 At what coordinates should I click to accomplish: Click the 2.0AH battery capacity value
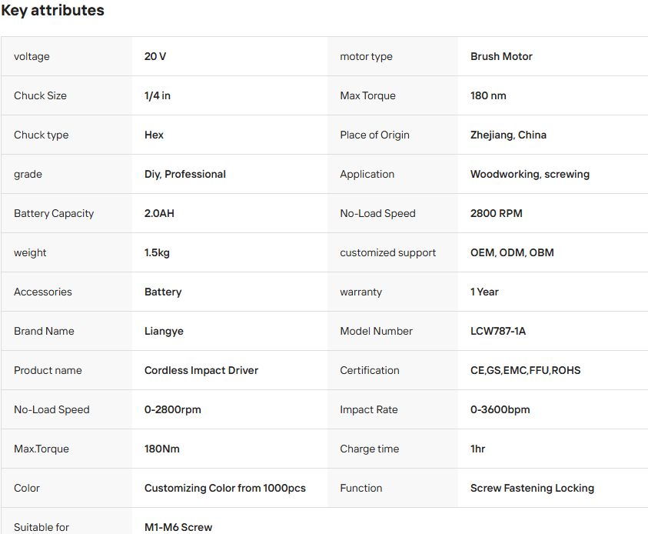pos(159,213)
